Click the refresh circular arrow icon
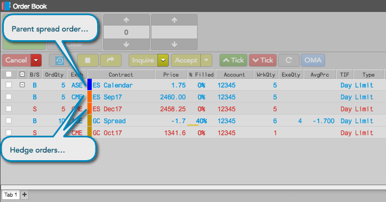386x202 pixels. click(x=288, y=60)
